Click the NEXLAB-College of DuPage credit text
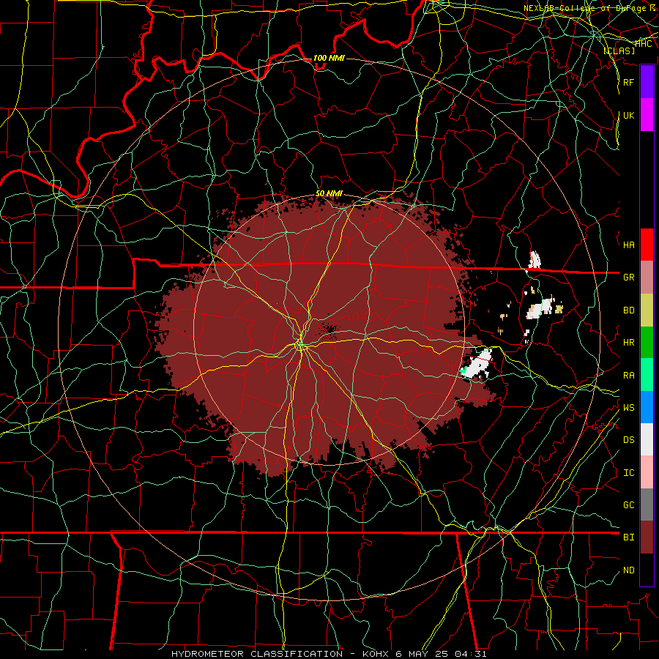Image resolution: width=659 pixels, height=659 pixels. pyautogui.click(x=589, y=8)
